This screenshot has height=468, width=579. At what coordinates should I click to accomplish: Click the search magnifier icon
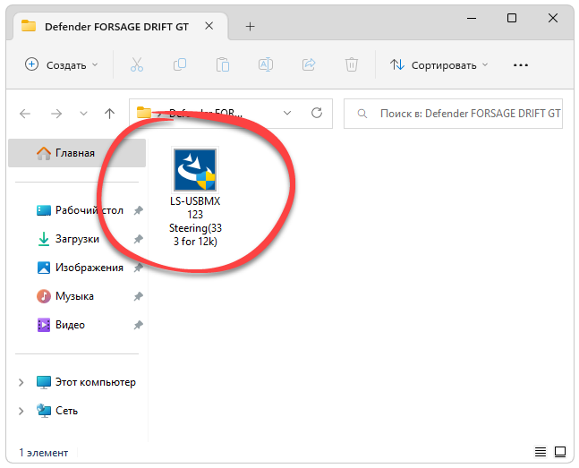362,114
